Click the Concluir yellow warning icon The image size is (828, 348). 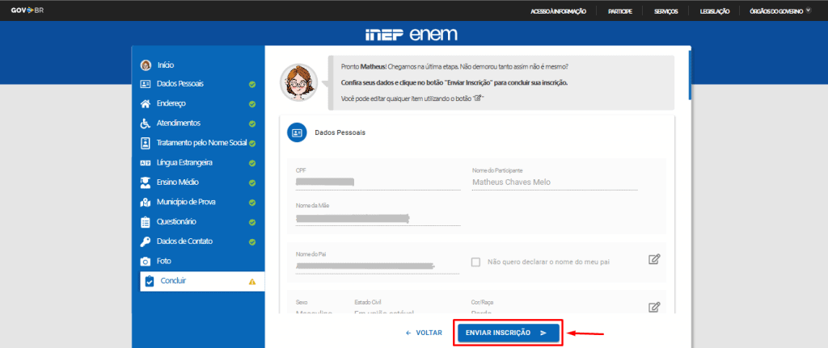(252, 282)
